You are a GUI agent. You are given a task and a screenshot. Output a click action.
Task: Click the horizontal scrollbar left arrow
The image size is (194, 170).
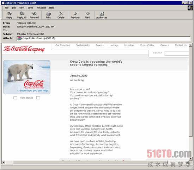click(4, 162)
